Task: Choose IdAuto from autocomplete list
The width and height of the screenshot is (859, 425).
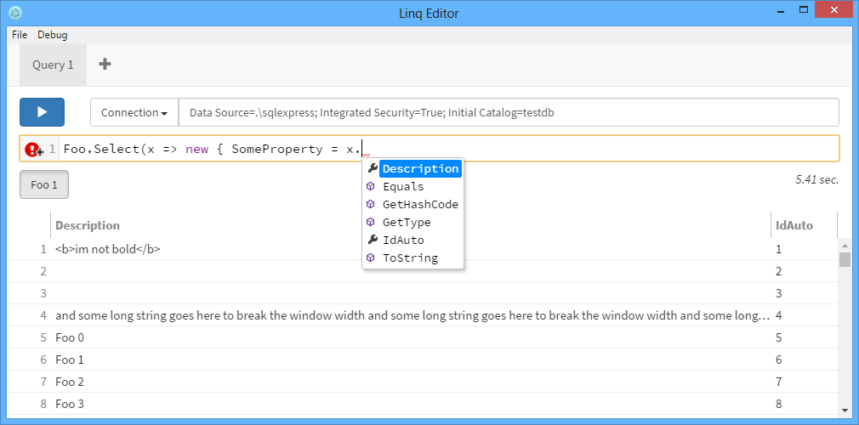Action: coord(403,240)
